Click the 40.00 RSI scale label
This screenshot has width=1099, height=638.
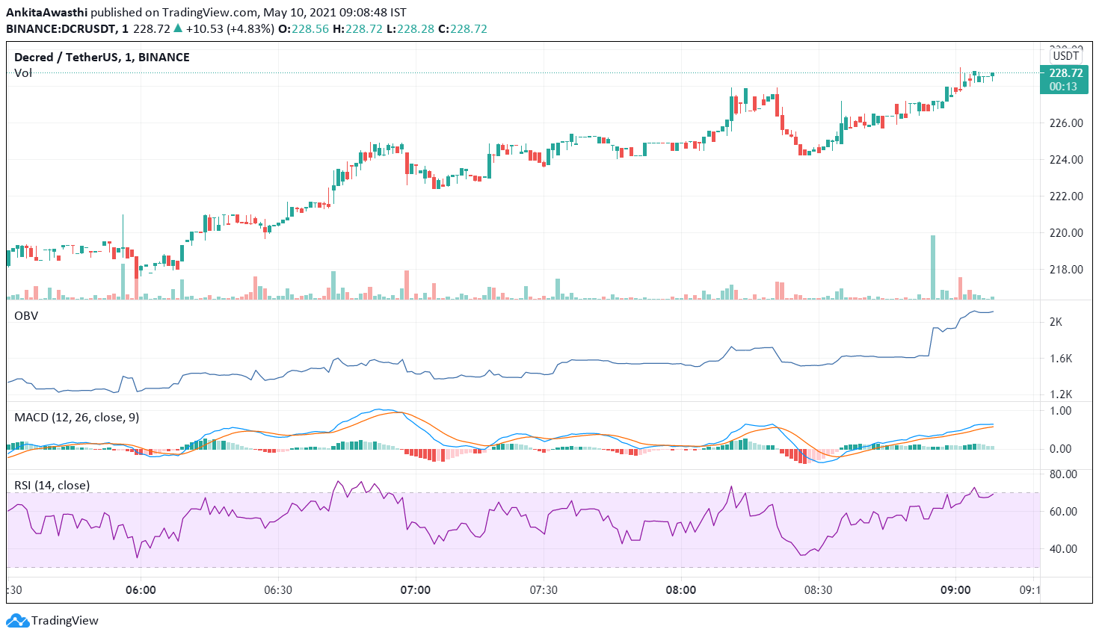pos(1063,549)
